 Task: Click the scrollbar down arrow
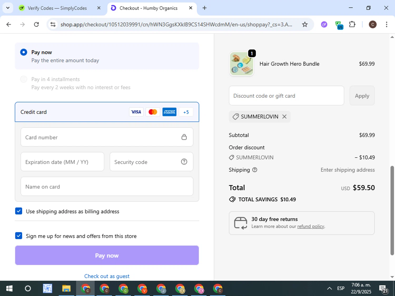[x=392, y=277]
